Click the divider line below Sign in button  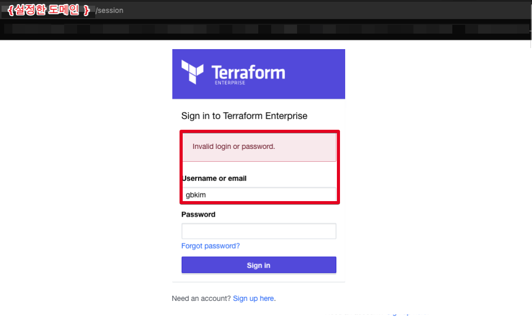tap(259, 282)
